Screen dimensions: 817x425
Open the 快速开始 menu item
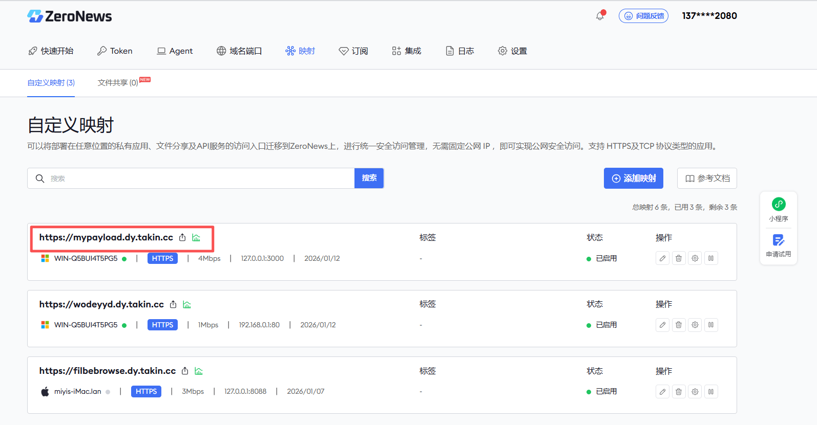(x=51, y=51)
